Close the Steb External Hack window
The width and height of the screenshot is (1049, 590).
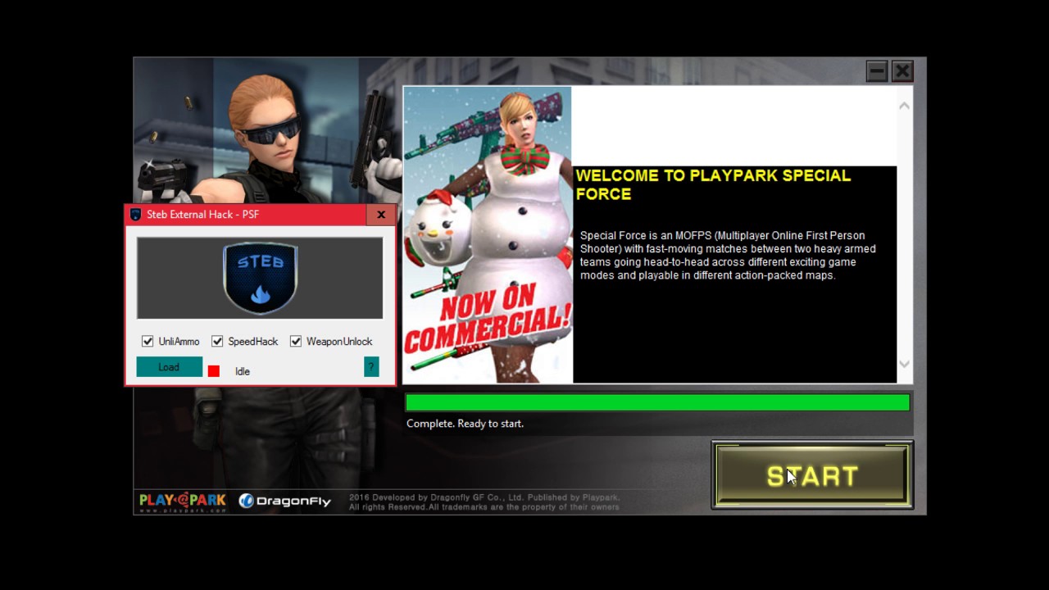pyautogui.click(x=381, y=215)
